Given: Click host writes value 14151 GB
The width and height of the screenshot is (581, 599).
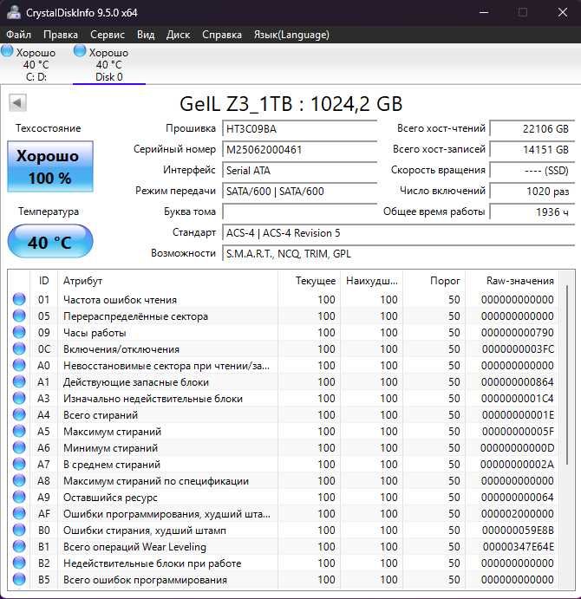Looking at the screenshot, I should tap(532, 149).
